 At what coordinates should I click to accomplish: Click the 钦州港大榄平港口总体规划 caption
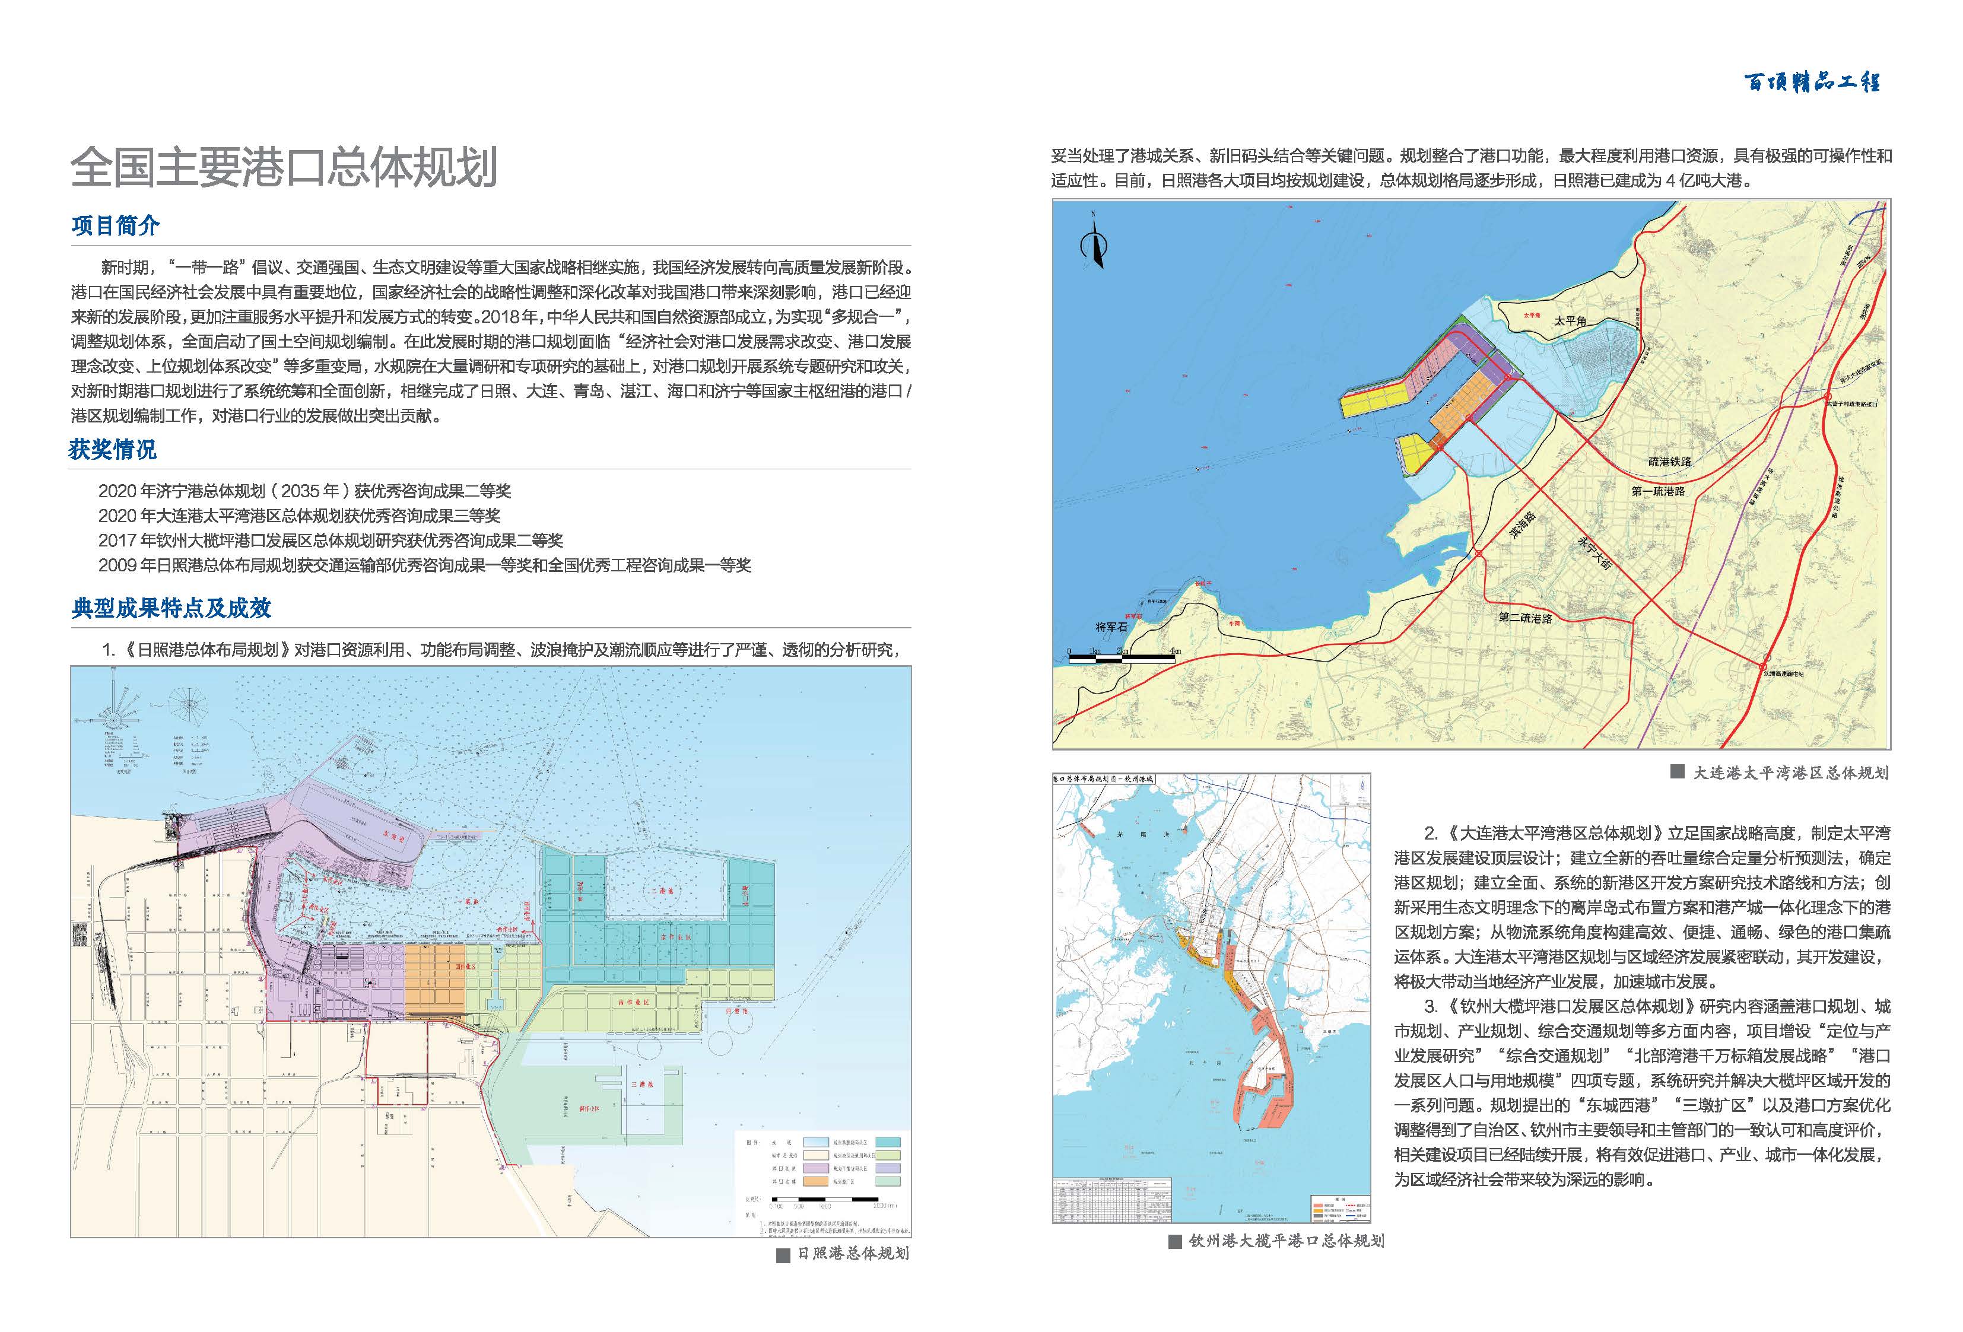(x=1287, y=1241)
